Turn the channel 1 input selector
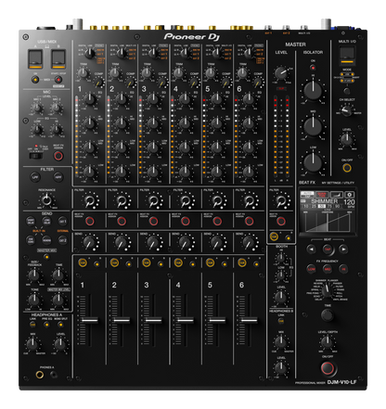386x409 pixels. [x=90, y=54]
